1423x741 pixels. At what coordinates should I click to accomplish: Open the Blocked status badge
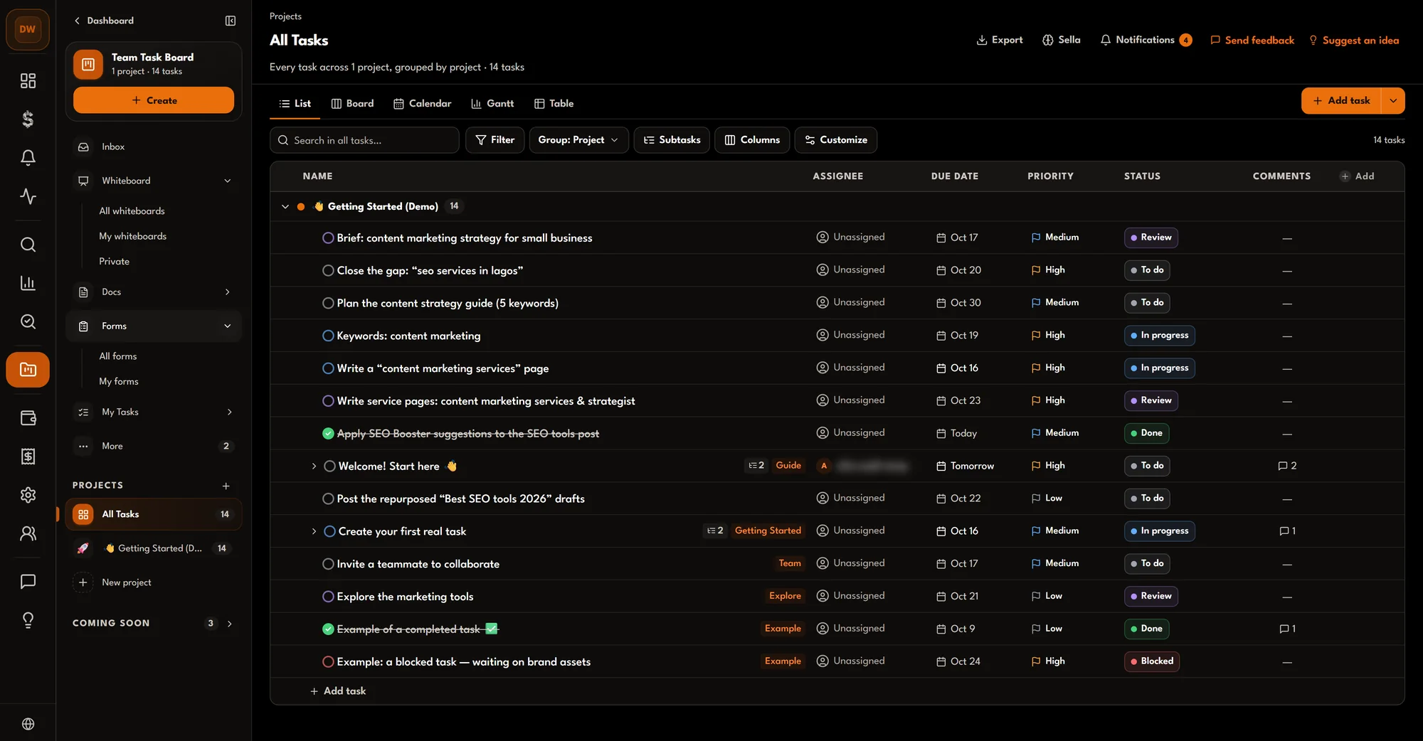tap(1151, 661)
